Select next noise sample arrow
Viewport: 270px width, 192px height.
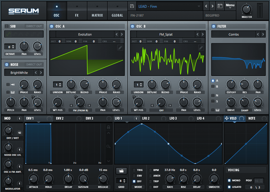coord(41,73)
